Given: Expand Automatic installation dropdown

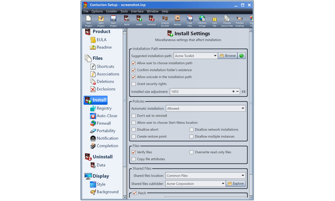Looking at the screenshot, I should pos(243,109).
